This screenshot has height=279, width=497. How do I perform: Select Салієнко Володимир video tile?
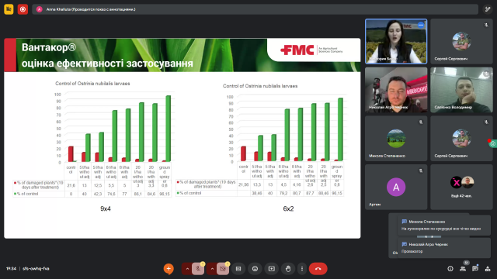point(461,90)
